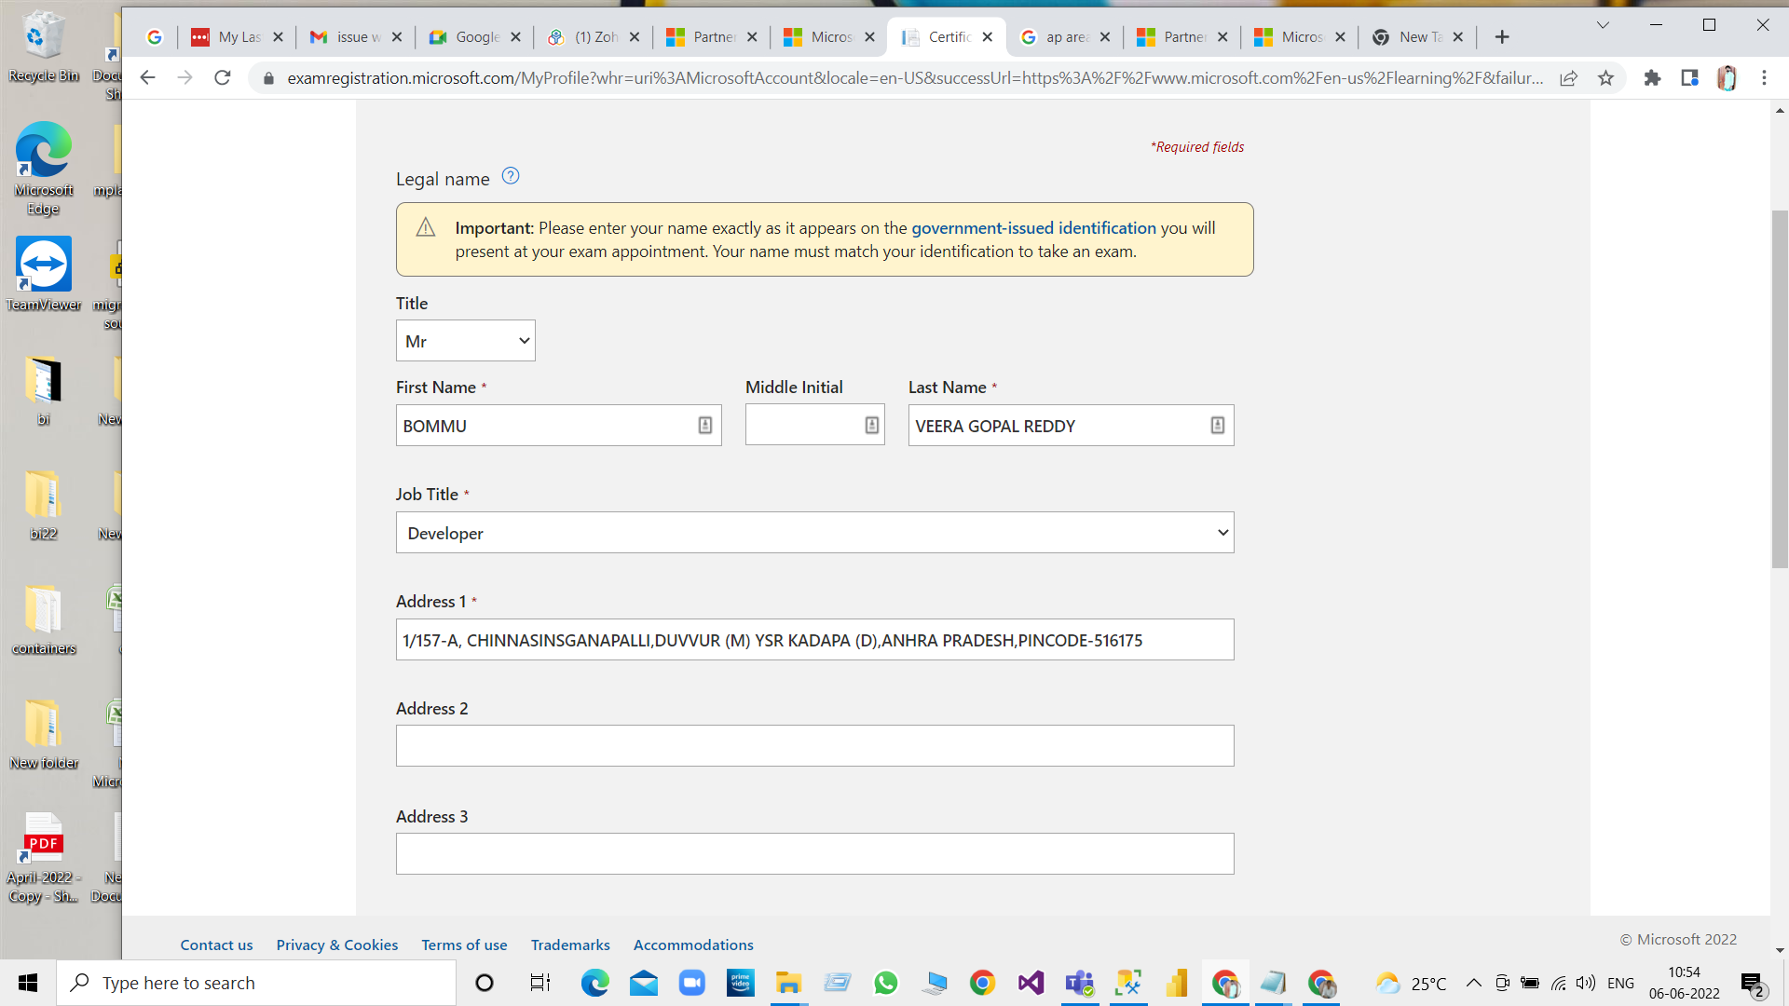Click autofill contact icon in First Name field
Image resolution: width=1789 pixels, height=1006 pixels.
click(x=705, y=426)
